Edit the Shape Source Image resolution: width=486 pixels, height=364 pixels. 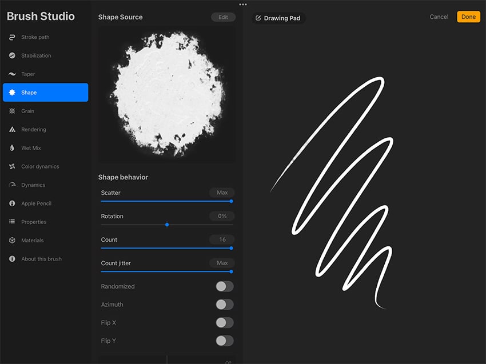[223, 17]
